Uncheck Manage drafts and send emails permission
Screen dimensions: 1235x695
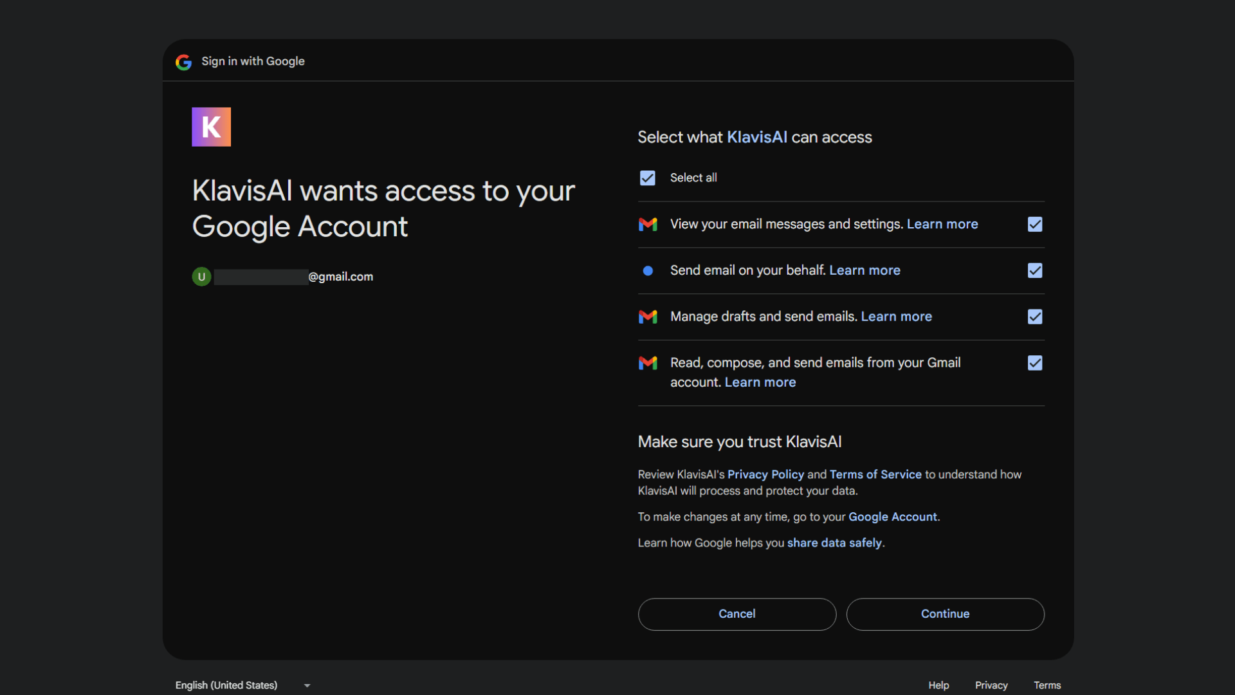(1035, 317)
